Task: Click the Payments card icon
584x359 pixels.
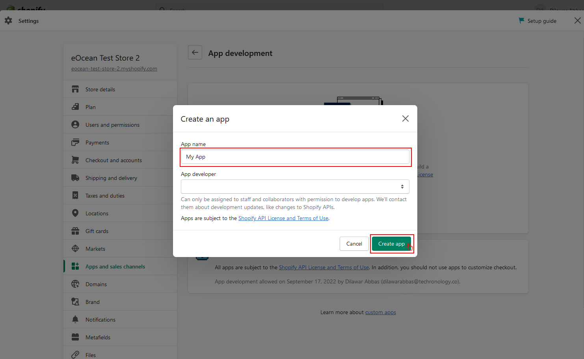Action: point(75,142)
